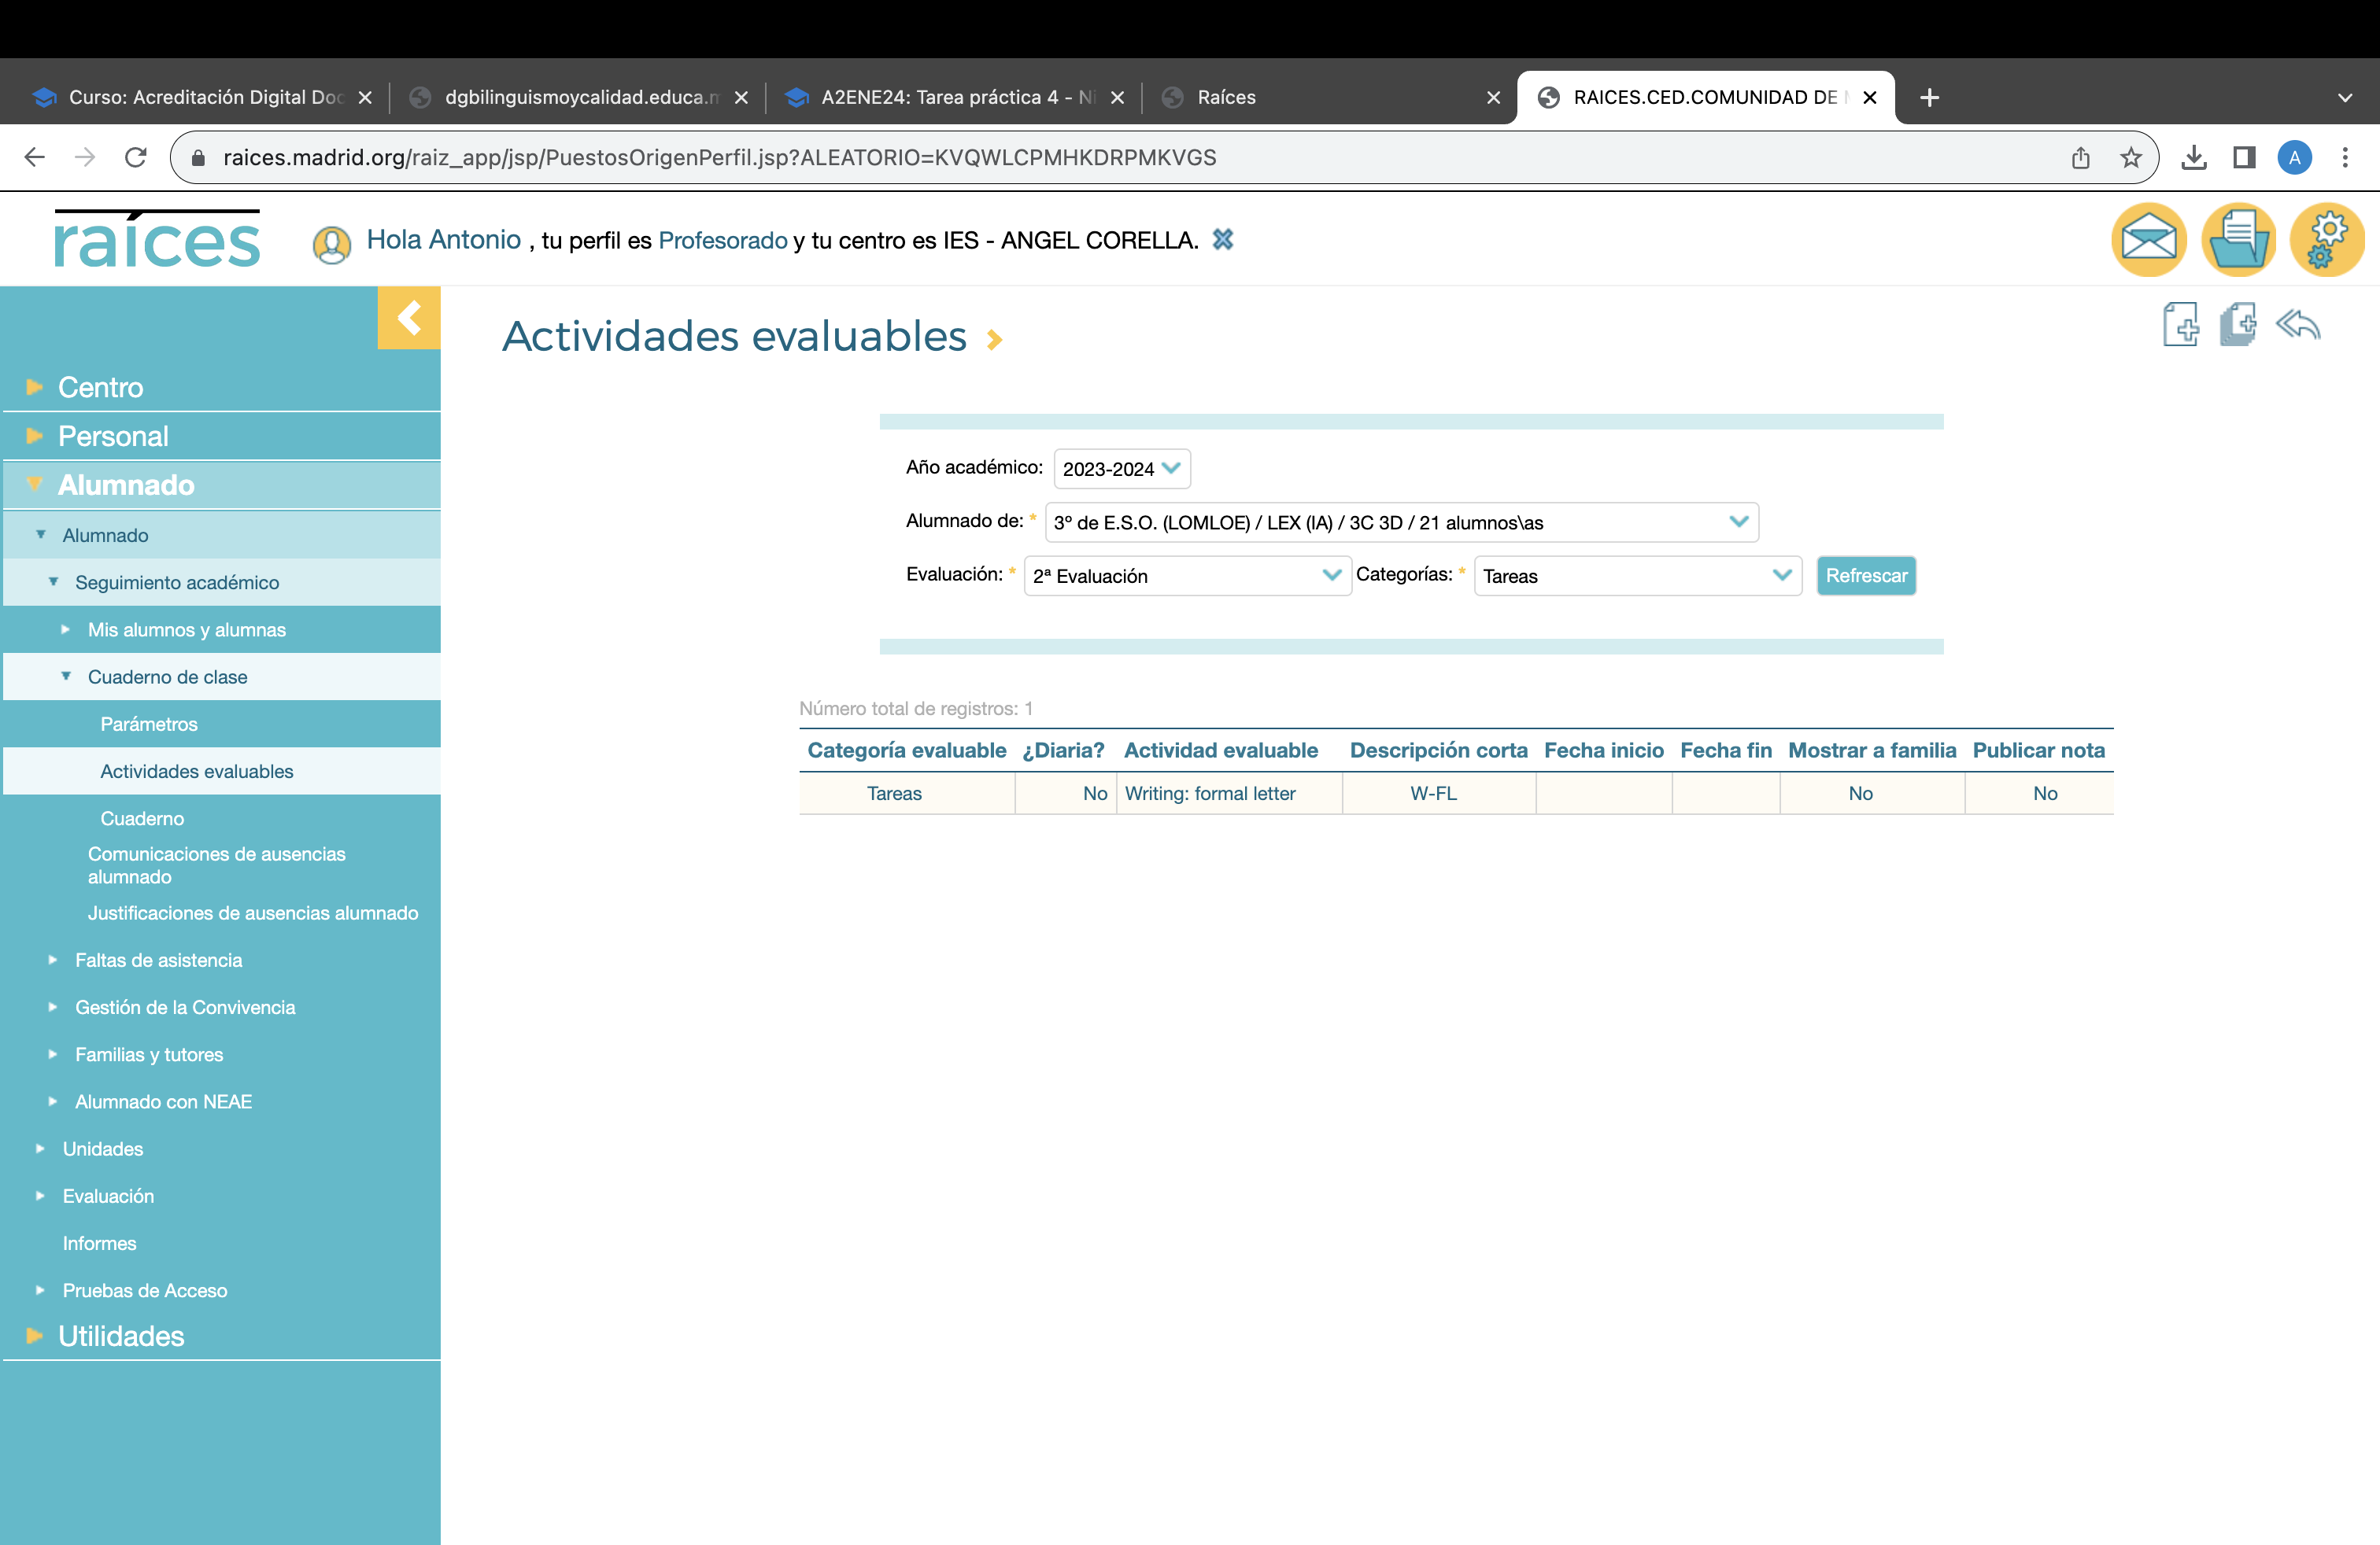Open the Año académico dropdown
The image size is (2380, 1545).
(x=1121, y=469)
